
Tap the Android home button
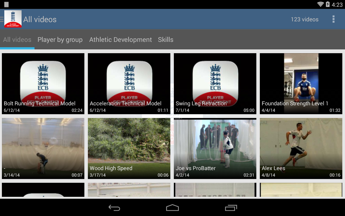pos(172,208)
